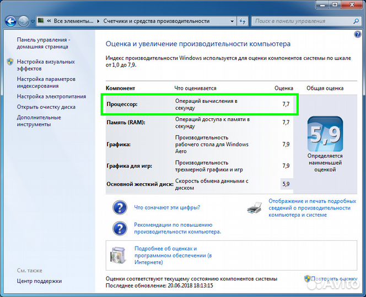Open Help with the question mark icon
366x297 pixels.
tap(358, 35)
